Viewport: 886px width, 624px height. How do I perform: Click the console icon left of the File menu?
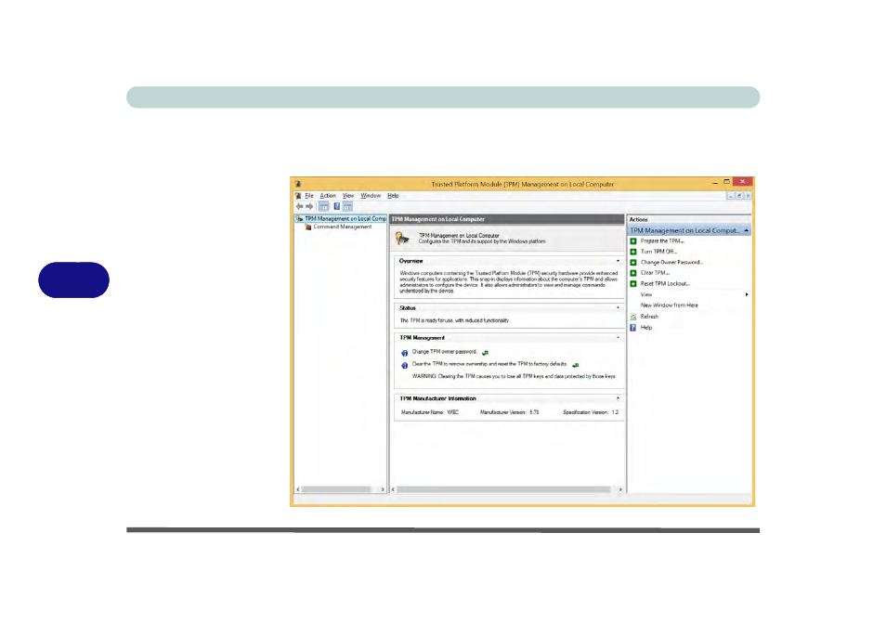298,196
